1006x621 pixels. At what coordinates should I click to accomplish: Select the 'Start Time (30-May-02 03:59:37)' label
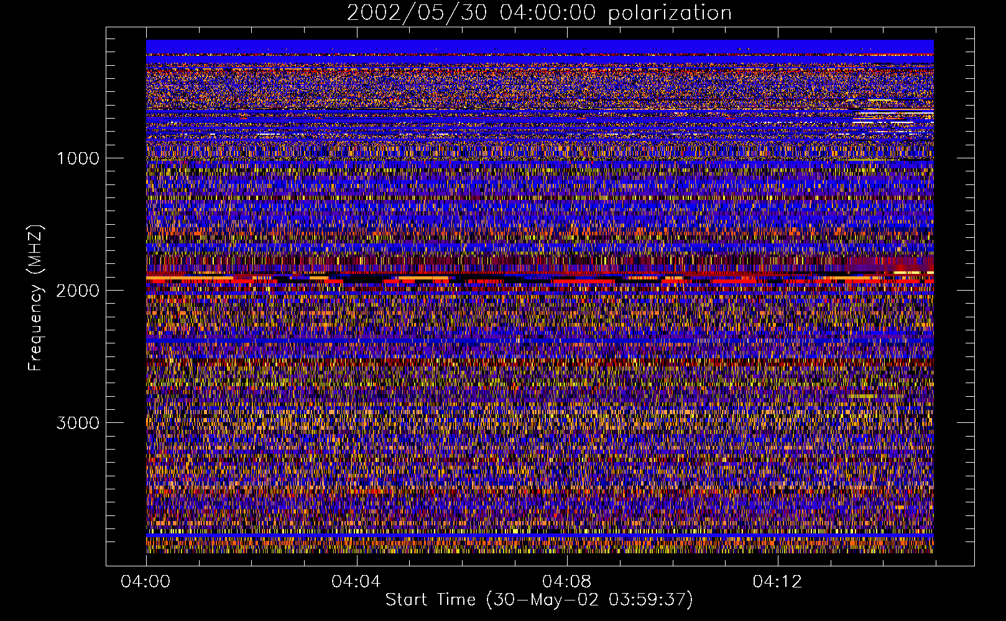539,600
